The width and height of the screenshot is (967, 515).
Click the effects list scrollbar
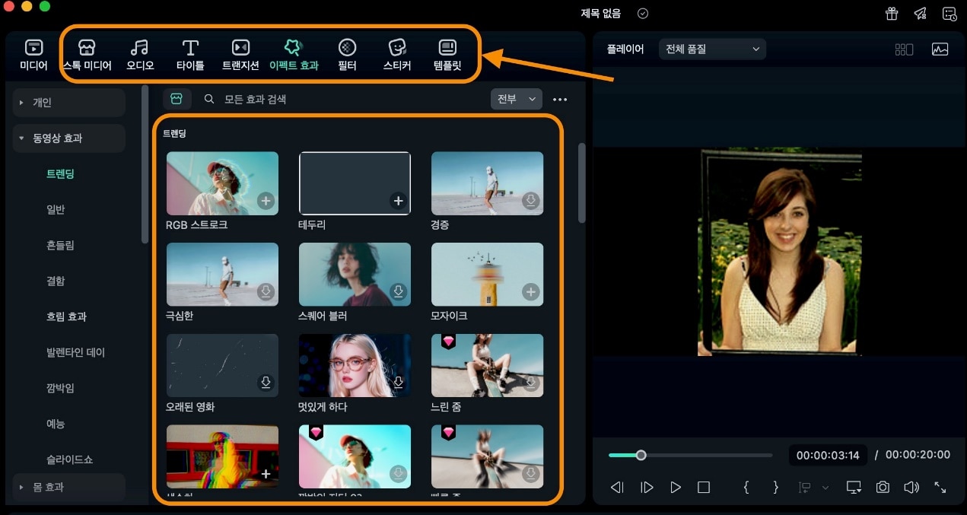(x=582, y=183)
